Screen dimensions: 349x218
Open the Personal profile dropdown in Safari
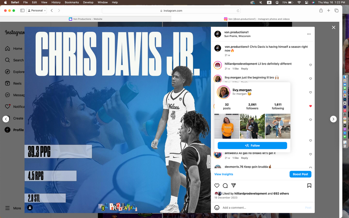point(36,10)
